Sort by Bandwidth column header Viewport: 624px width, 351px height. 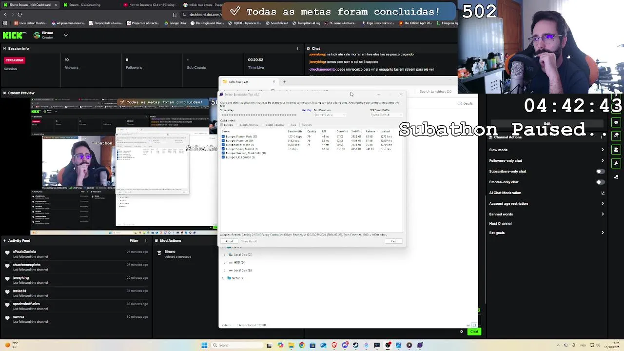pyautogui.click(x=294, y=131)
